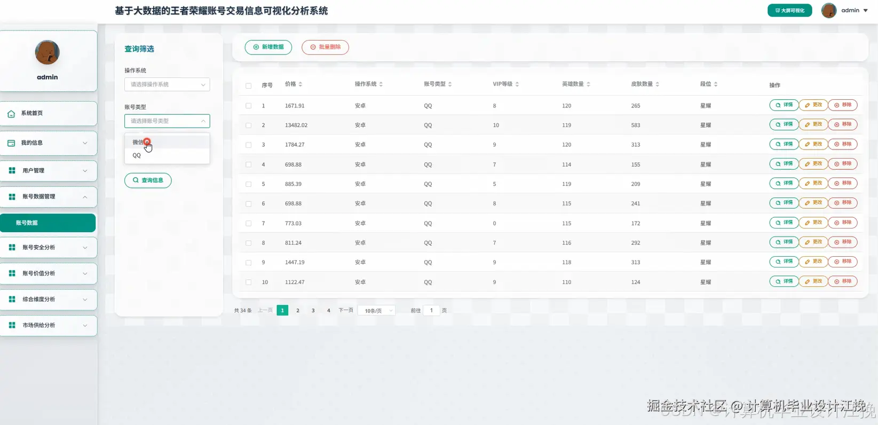
Task: Check the checkbox for row 9
Action: [248, 263]
